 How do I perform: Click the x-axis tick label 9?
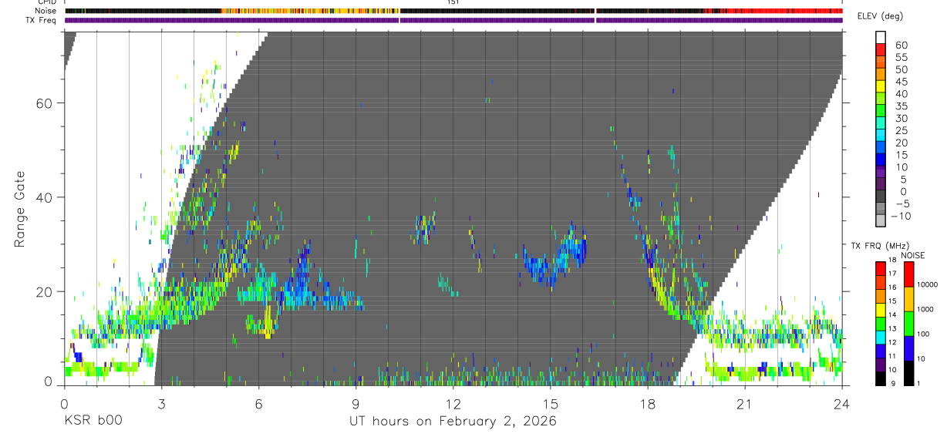click(x=356, y=404)
